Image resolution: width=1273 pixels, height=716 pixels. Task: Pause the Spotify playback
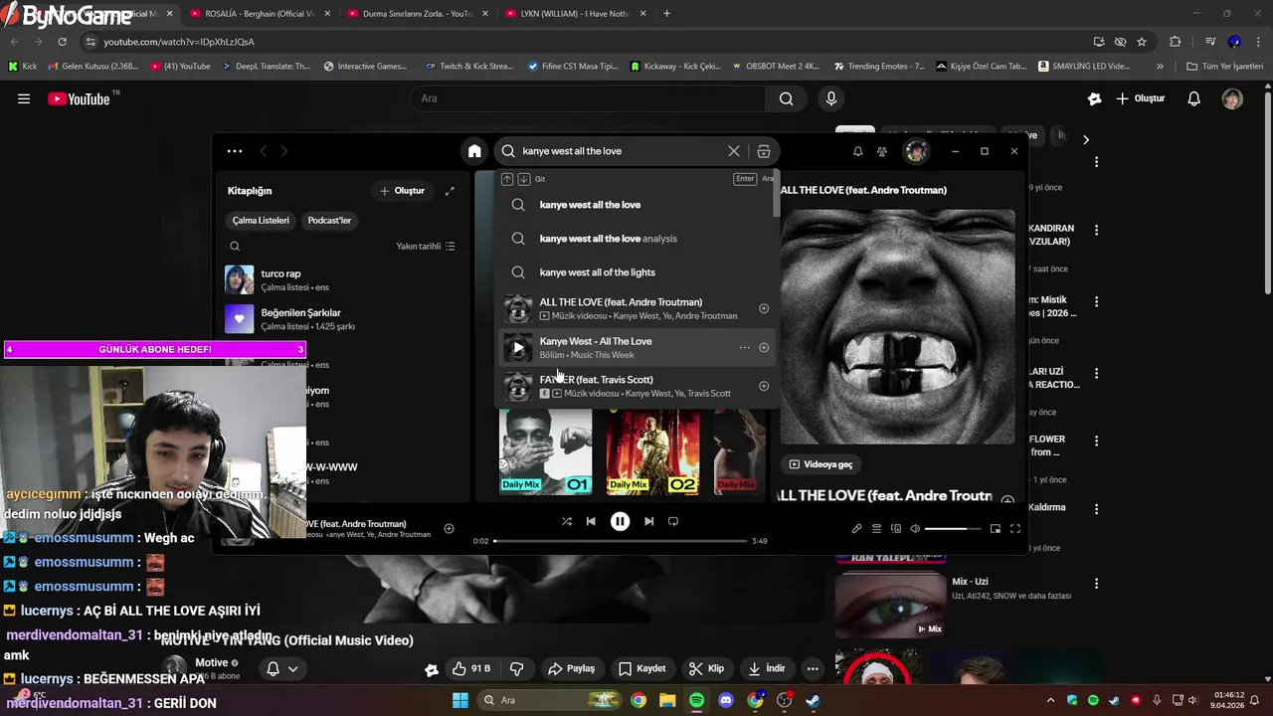(620, 521)
